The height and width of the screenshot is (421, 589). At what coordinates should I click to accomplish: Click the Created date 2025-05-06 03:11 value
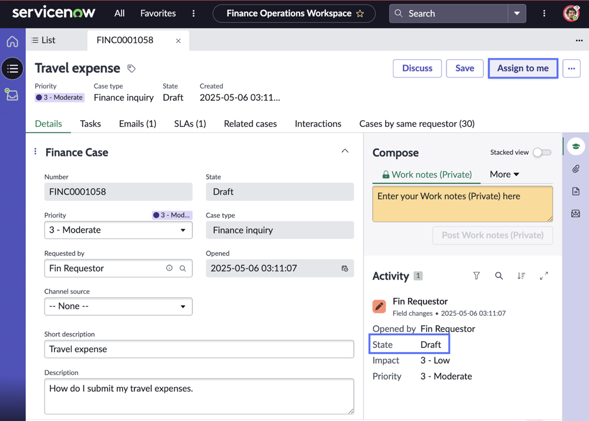239,98
